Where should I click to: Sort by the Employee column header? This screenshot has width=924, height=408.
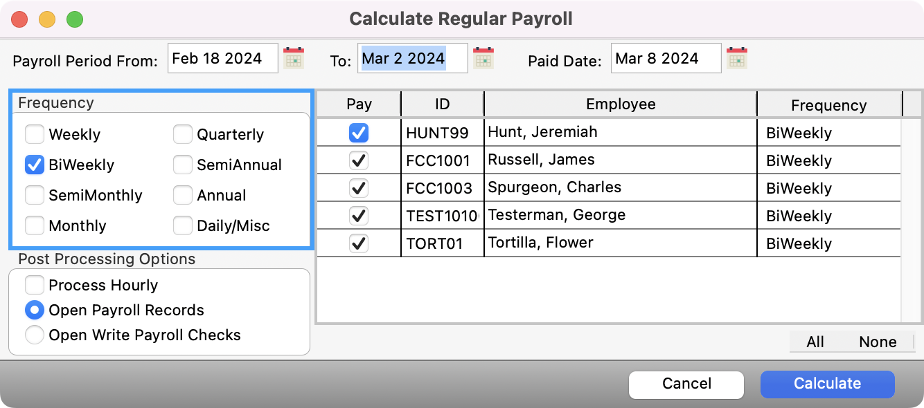(620, 104)
